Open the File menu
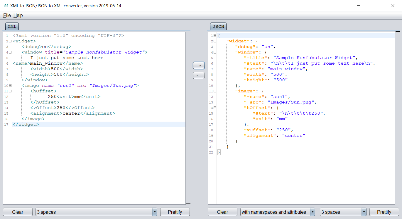 click(x=7, y=15)
